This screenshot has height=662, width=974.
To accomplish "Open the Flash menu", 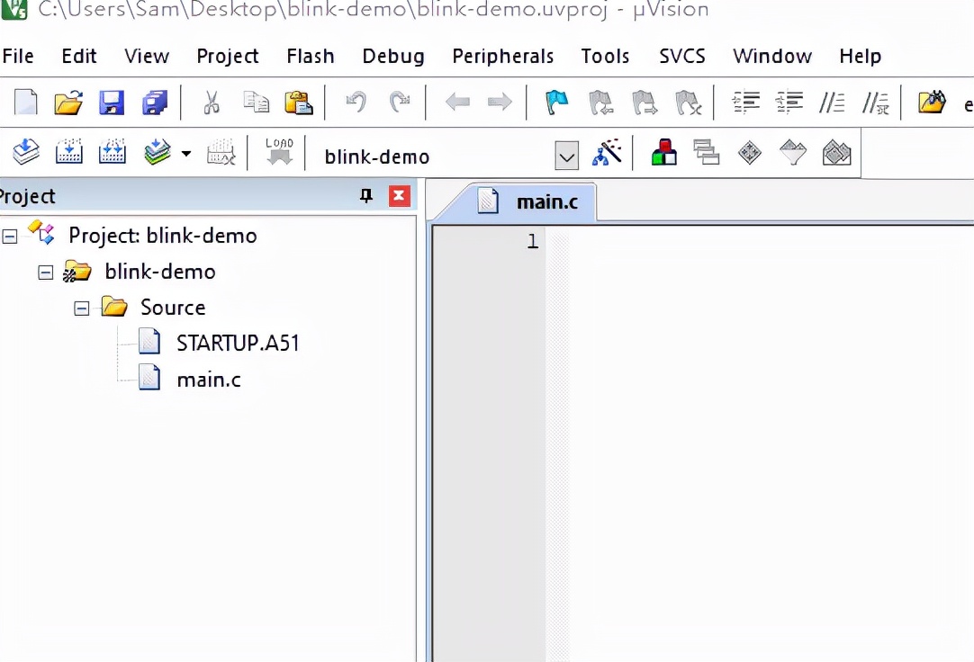I will [311, 57].
